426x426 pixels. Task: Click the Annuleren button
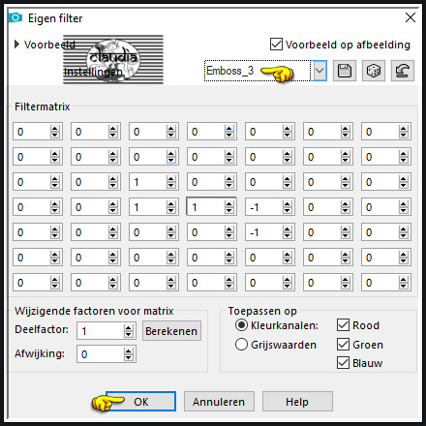(219, 402)
